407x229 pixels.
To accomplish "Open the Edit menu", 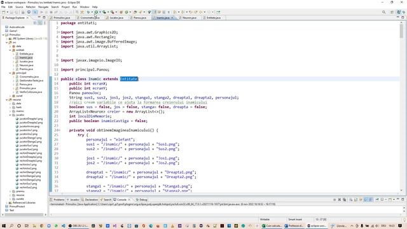I will coord(10,7).
